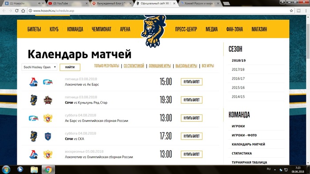
Task: Open the Windows Start button
Action: pos(6,170)
